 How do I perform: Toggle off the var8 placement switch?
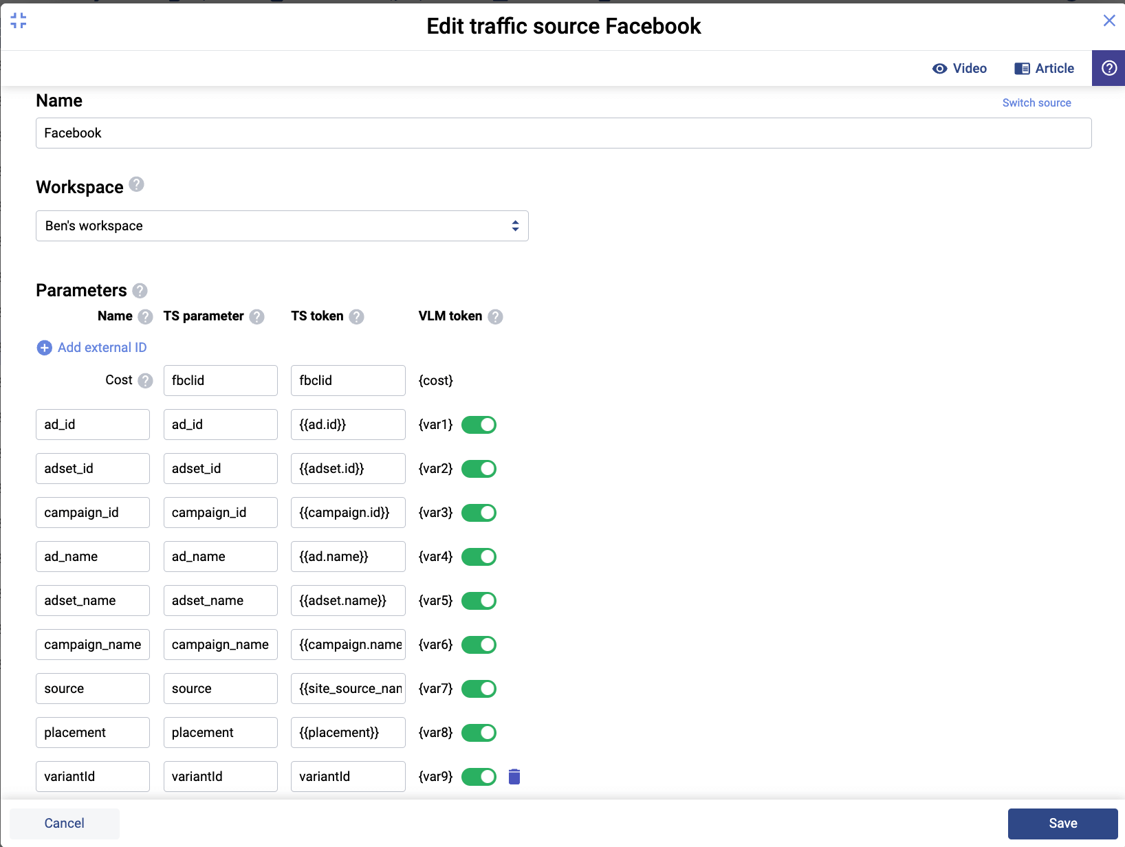point(479,733)
